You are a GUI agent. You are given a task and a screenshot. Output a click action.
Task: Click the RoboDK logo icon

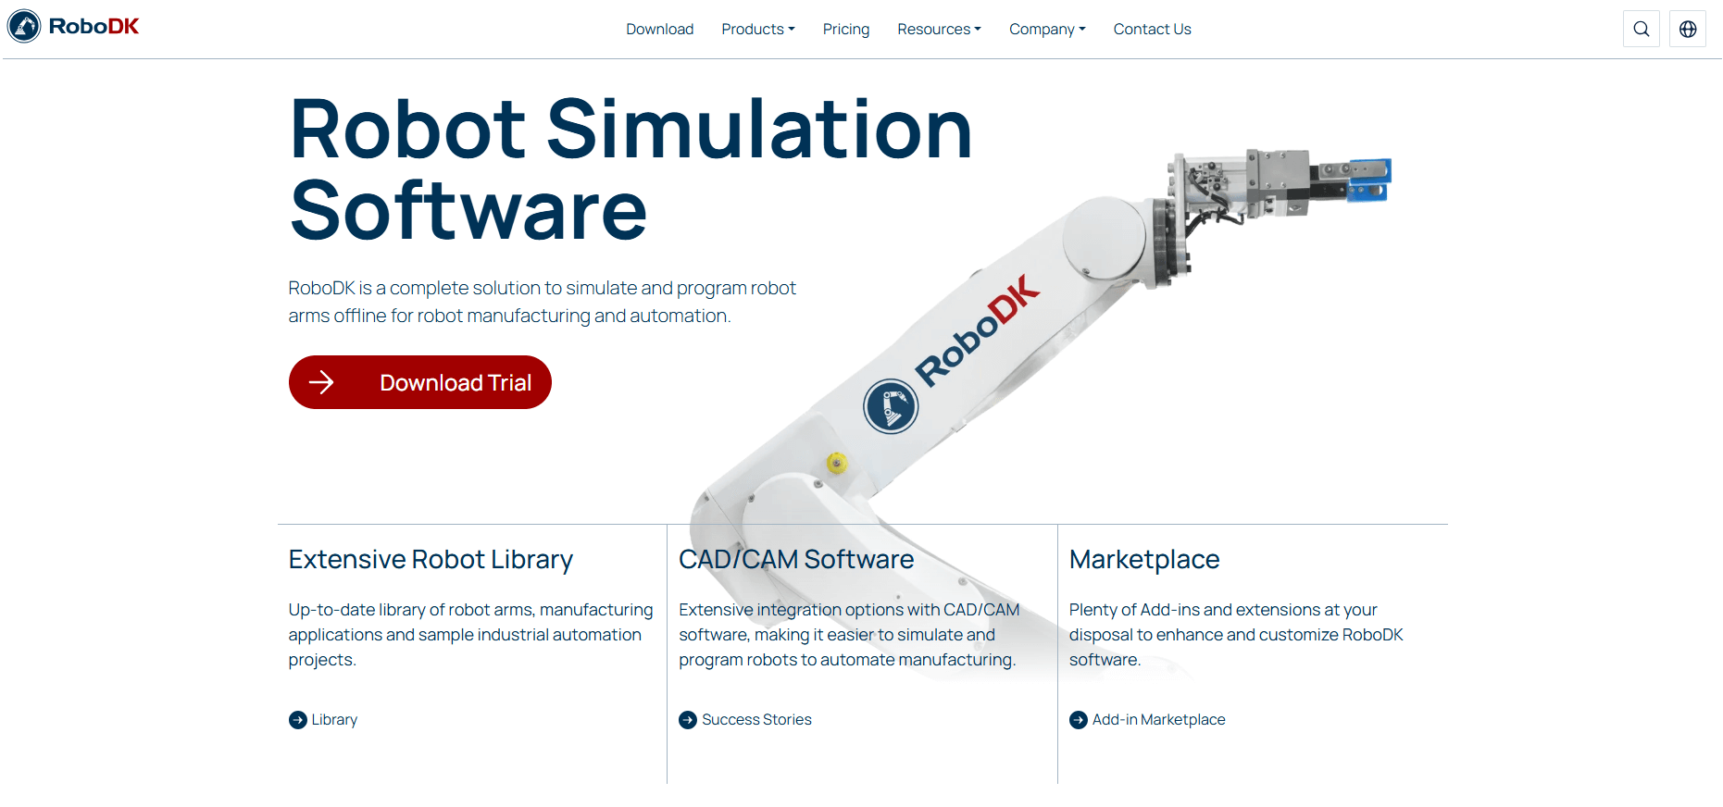tap(24, 26)
